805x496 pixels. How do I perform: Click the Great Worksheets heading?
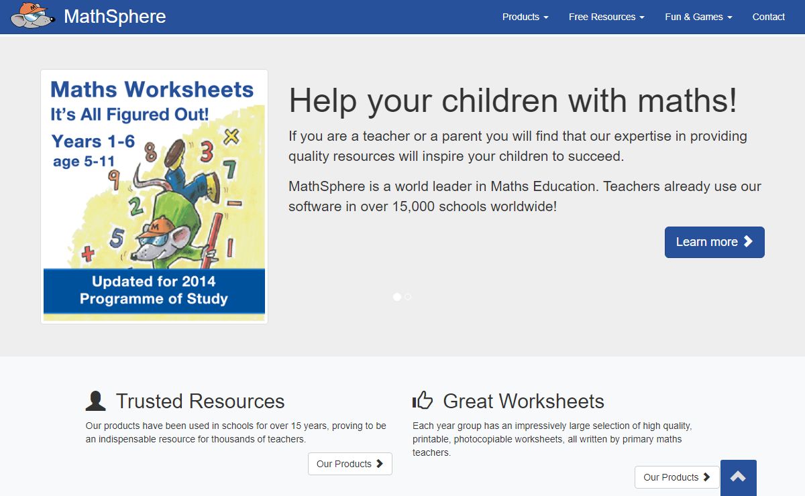click(x=523, y=401)
